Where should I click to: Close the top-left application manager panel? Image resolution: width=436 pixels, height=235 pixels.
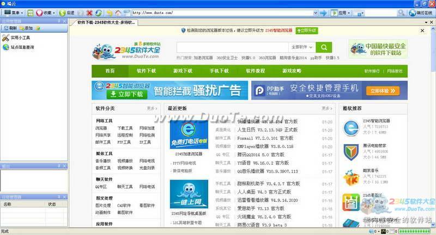tap(64, 21)
